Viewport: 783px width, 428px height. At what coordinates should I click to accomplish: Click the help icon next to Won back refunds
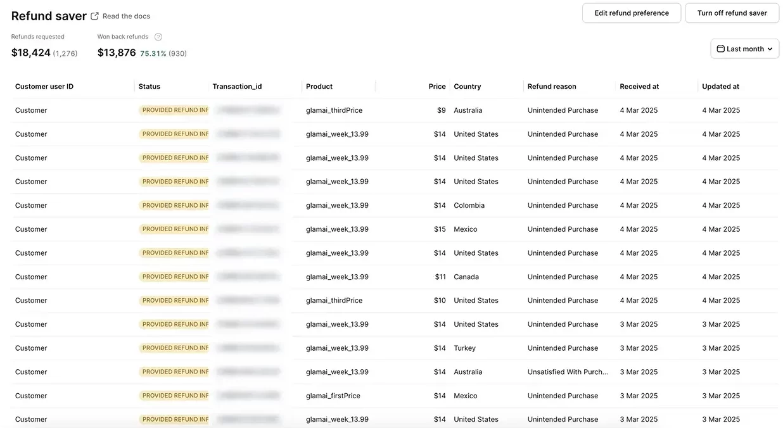(158, 37)
